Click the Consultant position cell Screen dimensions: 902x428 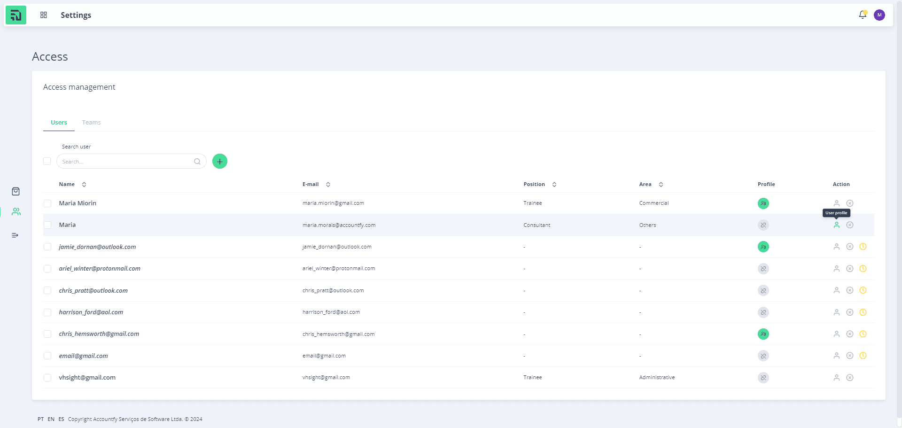click(537, 225)
